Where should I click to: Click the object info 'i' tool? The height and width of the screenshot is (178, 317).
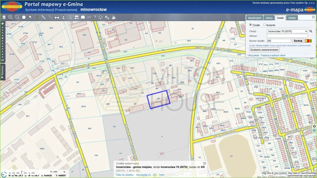pos(37,17)
